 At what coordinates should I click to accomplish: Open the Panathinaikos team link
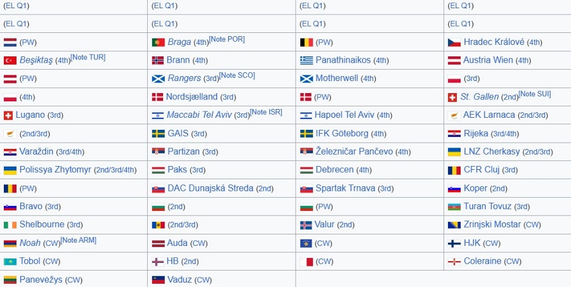pyautogui.click(x=343, y=60)
